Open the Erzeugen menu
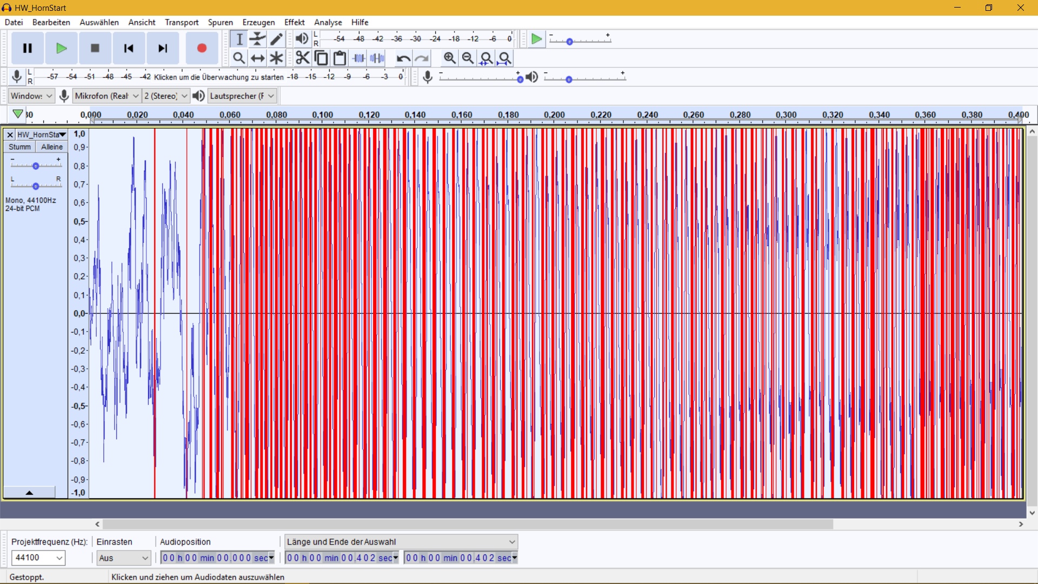 coord(258,22)
